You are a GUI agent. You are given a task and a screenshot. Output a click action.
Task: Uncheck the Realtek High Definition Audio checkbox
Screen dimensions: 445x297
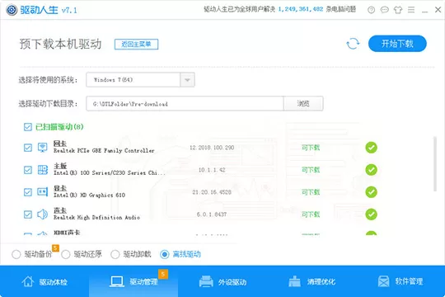click(28, 214)
